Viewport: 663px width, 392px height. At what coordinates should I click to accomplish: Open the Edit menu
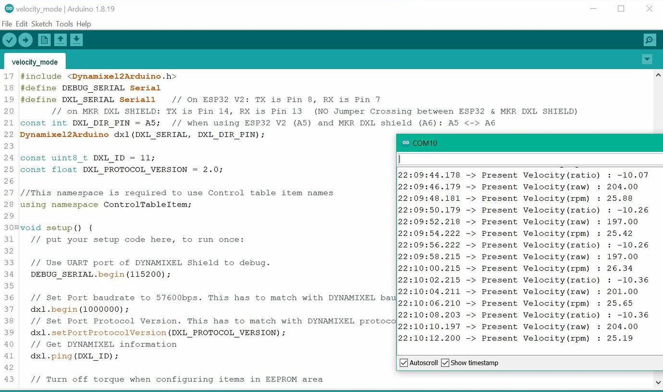[22, 24]
